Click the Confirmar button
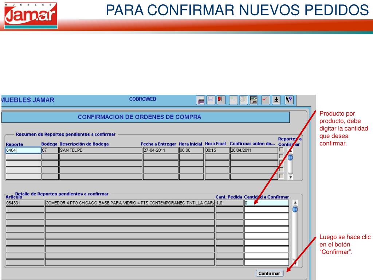The height and width of the screenshot is (280, 373). coord(269,273)
